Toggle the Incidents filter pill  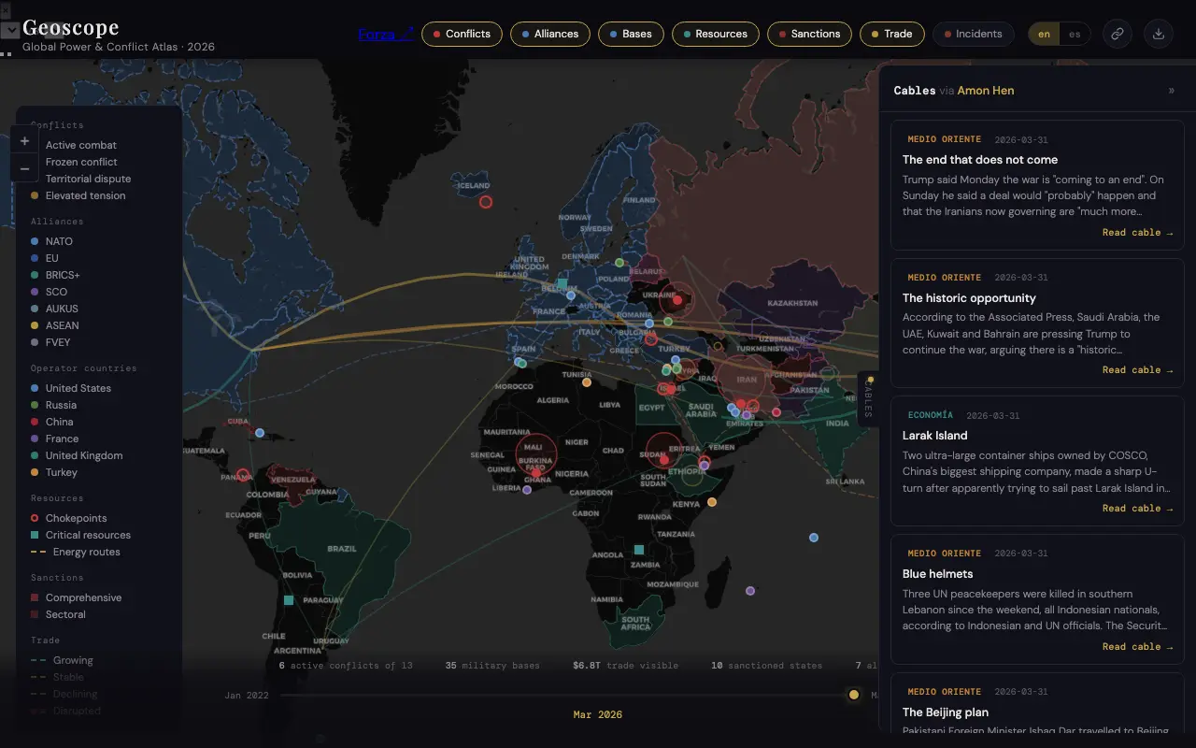pos(973,33)
